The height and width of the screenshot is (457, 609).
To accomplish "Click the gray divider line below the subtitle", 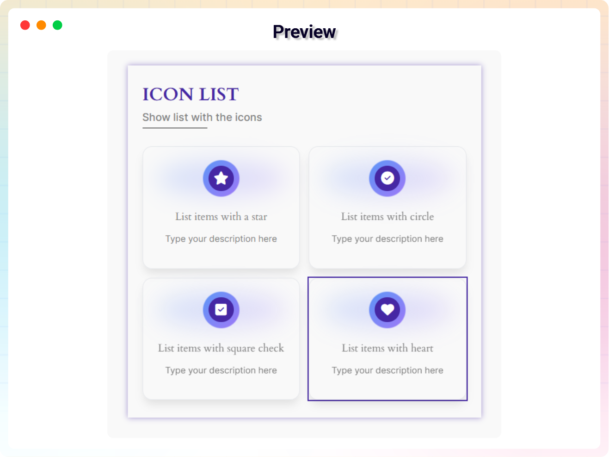I will 175,128.
